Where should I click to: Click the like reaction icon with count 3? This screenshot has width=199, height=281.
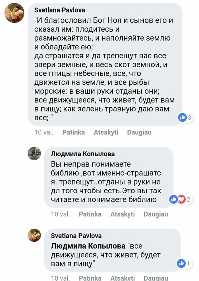pos(182,117)
